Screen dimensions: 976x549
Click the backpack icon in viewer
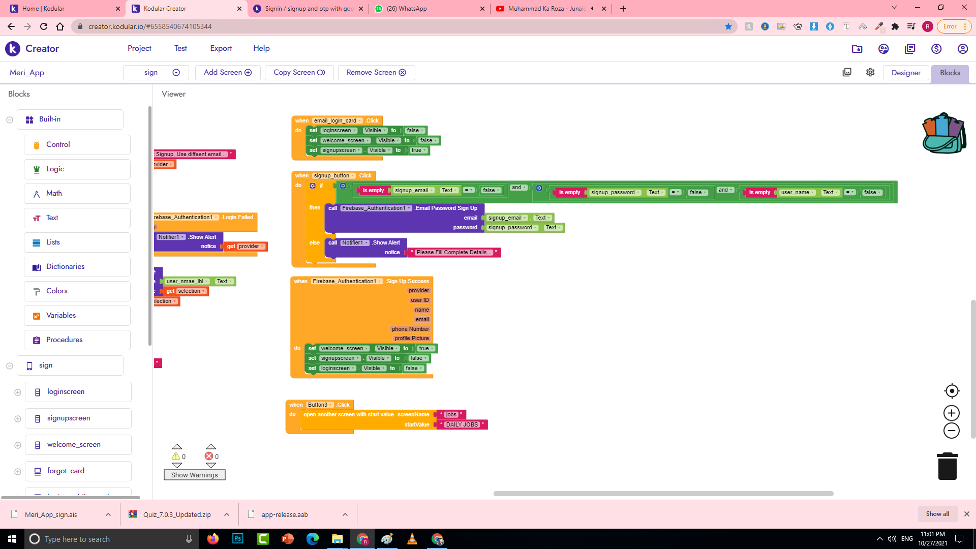[944, 134]
